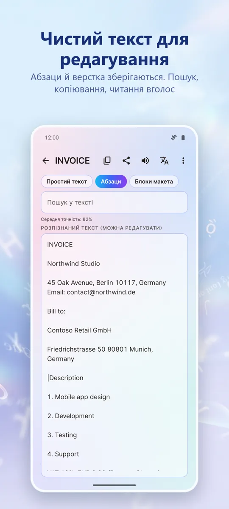Select the Абзаци chip
This screenshot has height=509, width=229.
[x=111, y=182]
